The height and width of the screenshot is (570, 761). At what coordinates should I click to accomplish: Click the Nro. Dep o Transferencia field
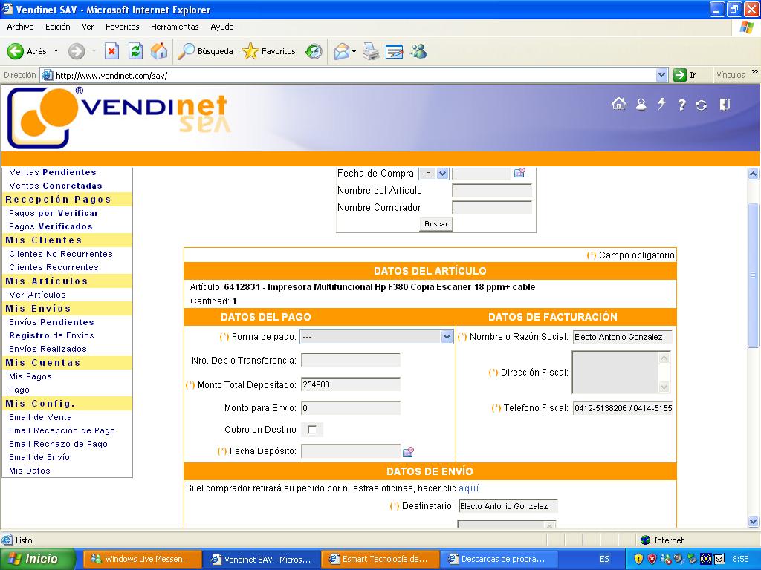pyautogui.click(x=351, y=360)
